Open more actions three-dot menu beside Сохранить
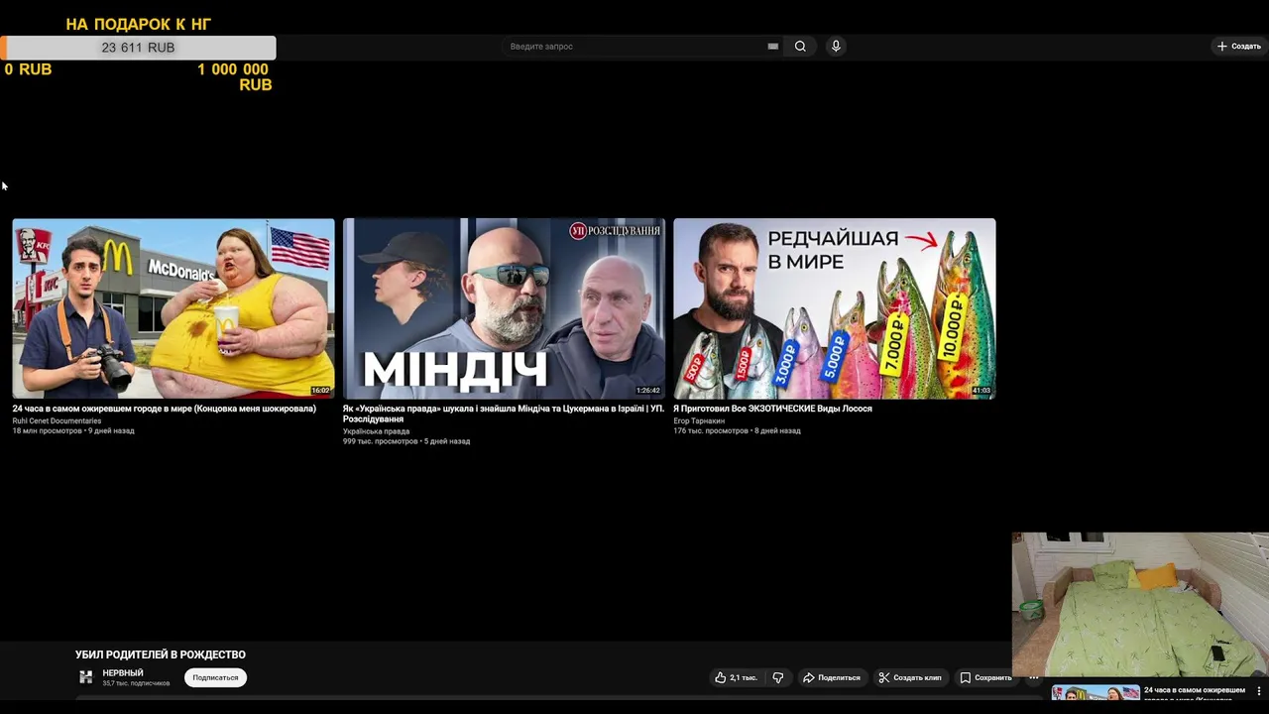 tap(1033, 678)
